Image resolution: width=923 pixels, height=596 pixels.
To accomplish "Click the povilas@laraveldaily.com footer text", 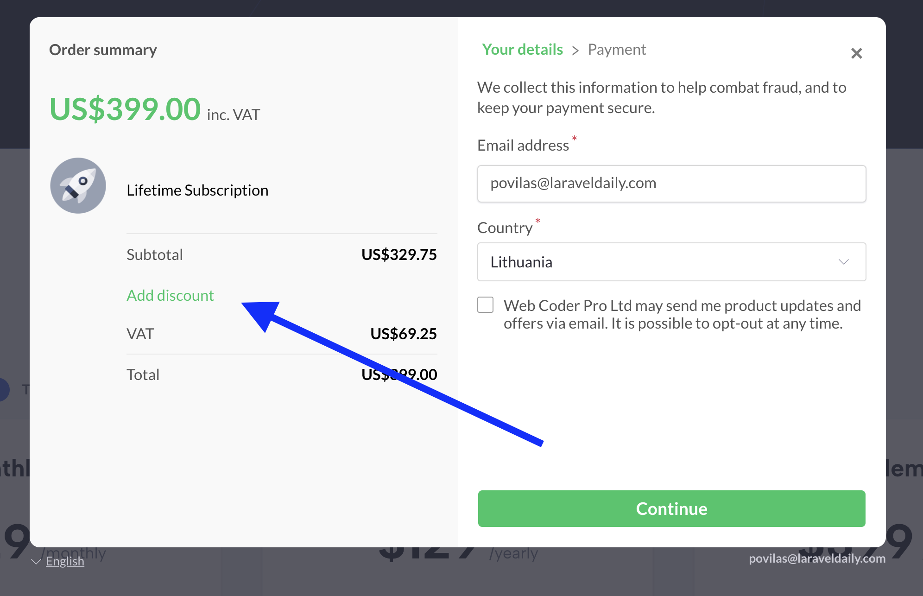I will pyautogui.click(x=817, y=558).
